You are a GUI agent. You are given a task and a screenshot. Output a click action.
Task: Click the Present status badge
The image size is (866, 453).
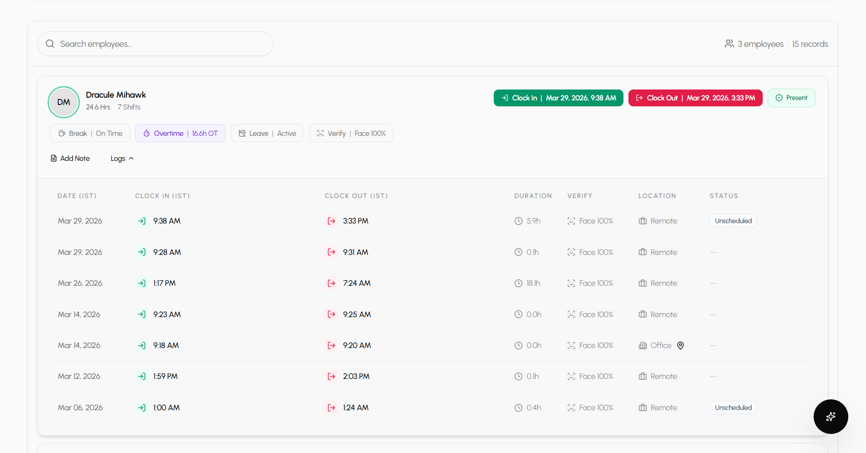pyautogui.click(x=791, y=98)
